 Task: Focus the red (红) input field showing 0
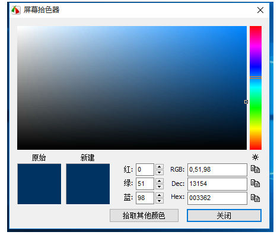pos(145,169)
